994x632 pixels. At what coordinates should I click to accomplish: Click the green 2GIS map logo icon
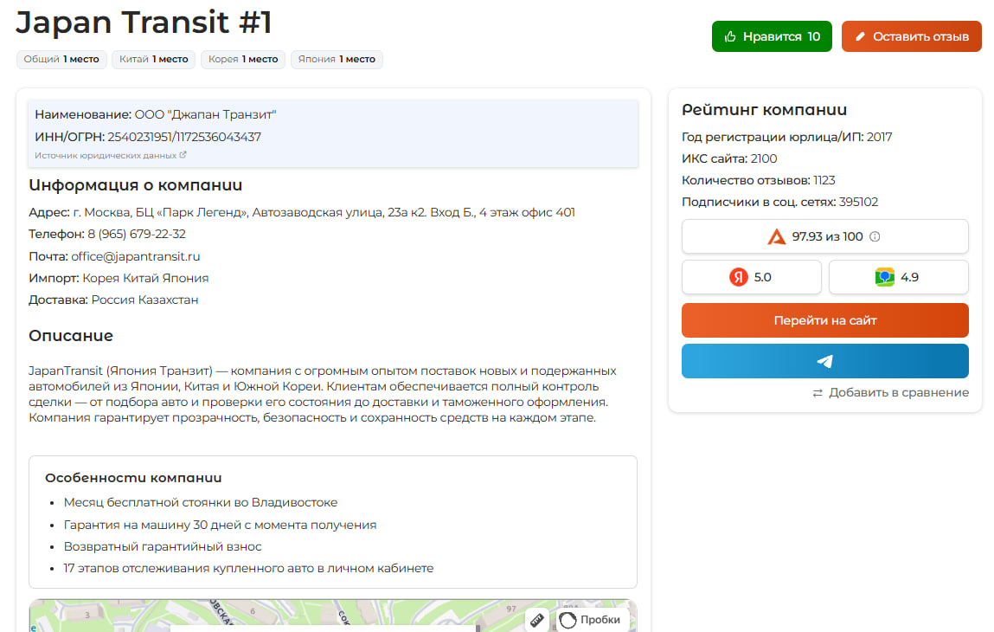[885, 277]
